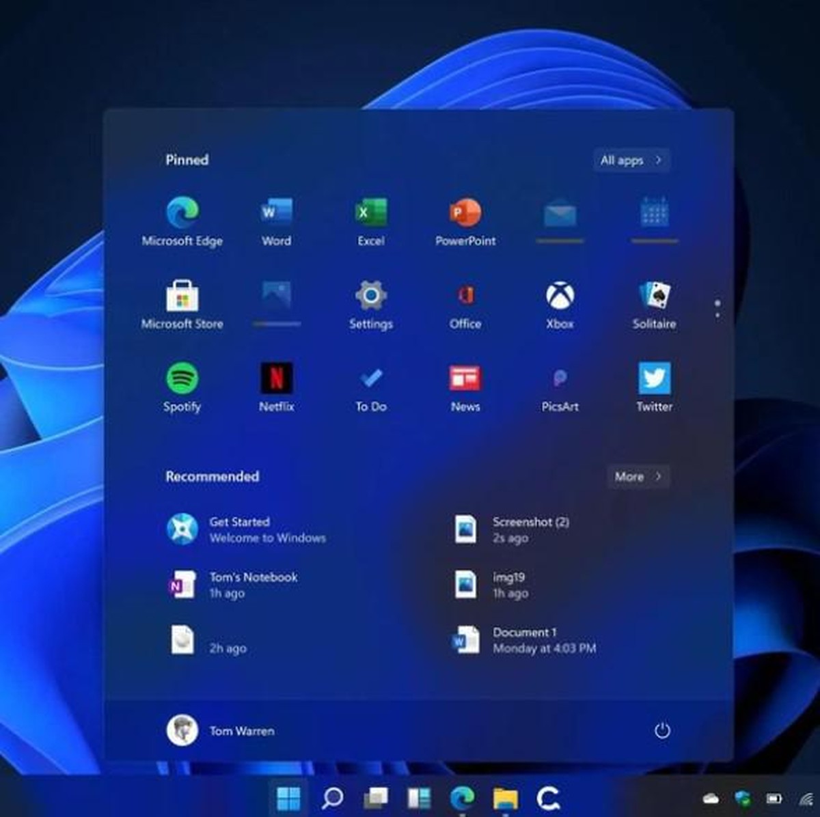Show More recommended items
Screen dimensions: 820x817
[x=638, y=477]
